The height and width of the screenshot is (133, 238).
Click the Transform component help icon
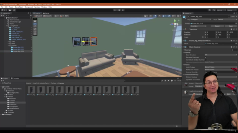coord(231,29)
